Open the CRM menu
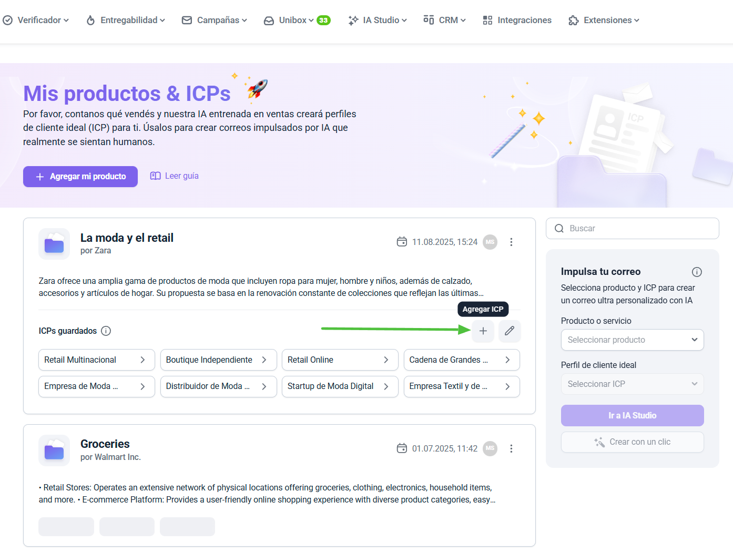733x553 pixels. (444, 20)
